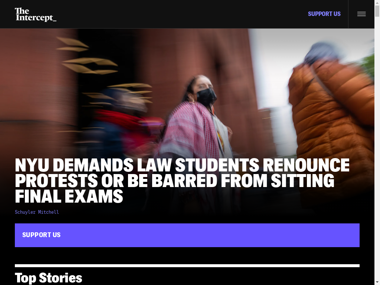Click Support Us in the header

point(324,14)
